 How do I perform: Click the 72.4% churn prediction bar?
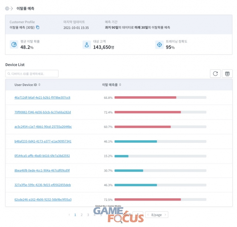pos(160,112)
